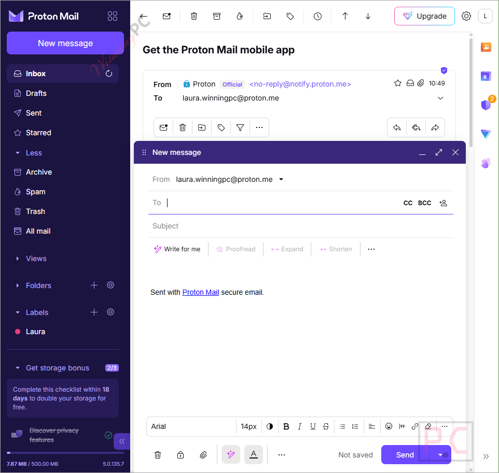Open text alignment dropdown
Image resolution: width=499 pixels, height=473 pixels.
372,426
